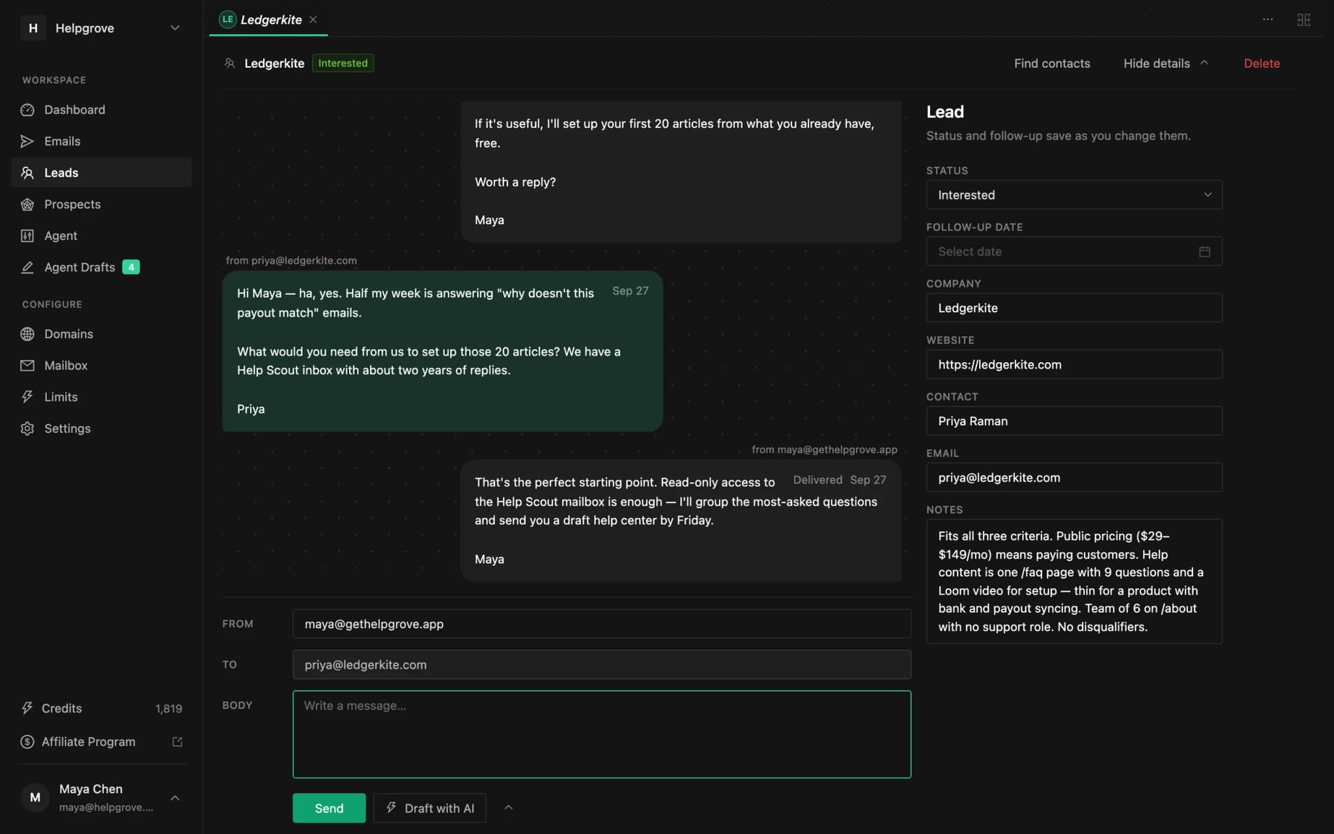Click Find contacts

(1052, 63)
